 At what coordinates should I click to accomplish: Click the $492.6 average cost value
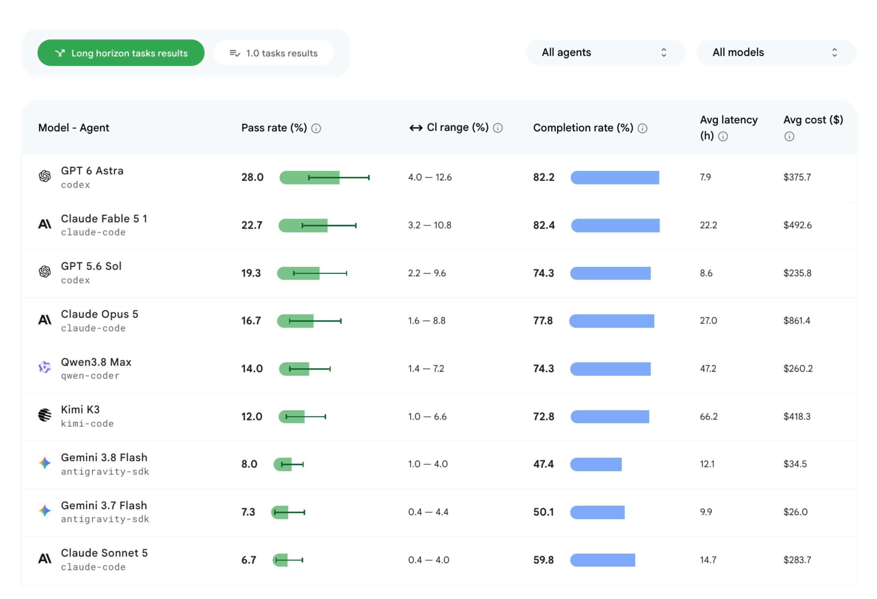point(797,225)
